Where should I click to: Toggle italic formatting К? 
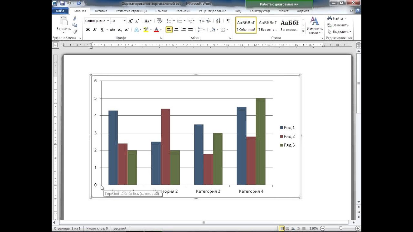[95, 30]
